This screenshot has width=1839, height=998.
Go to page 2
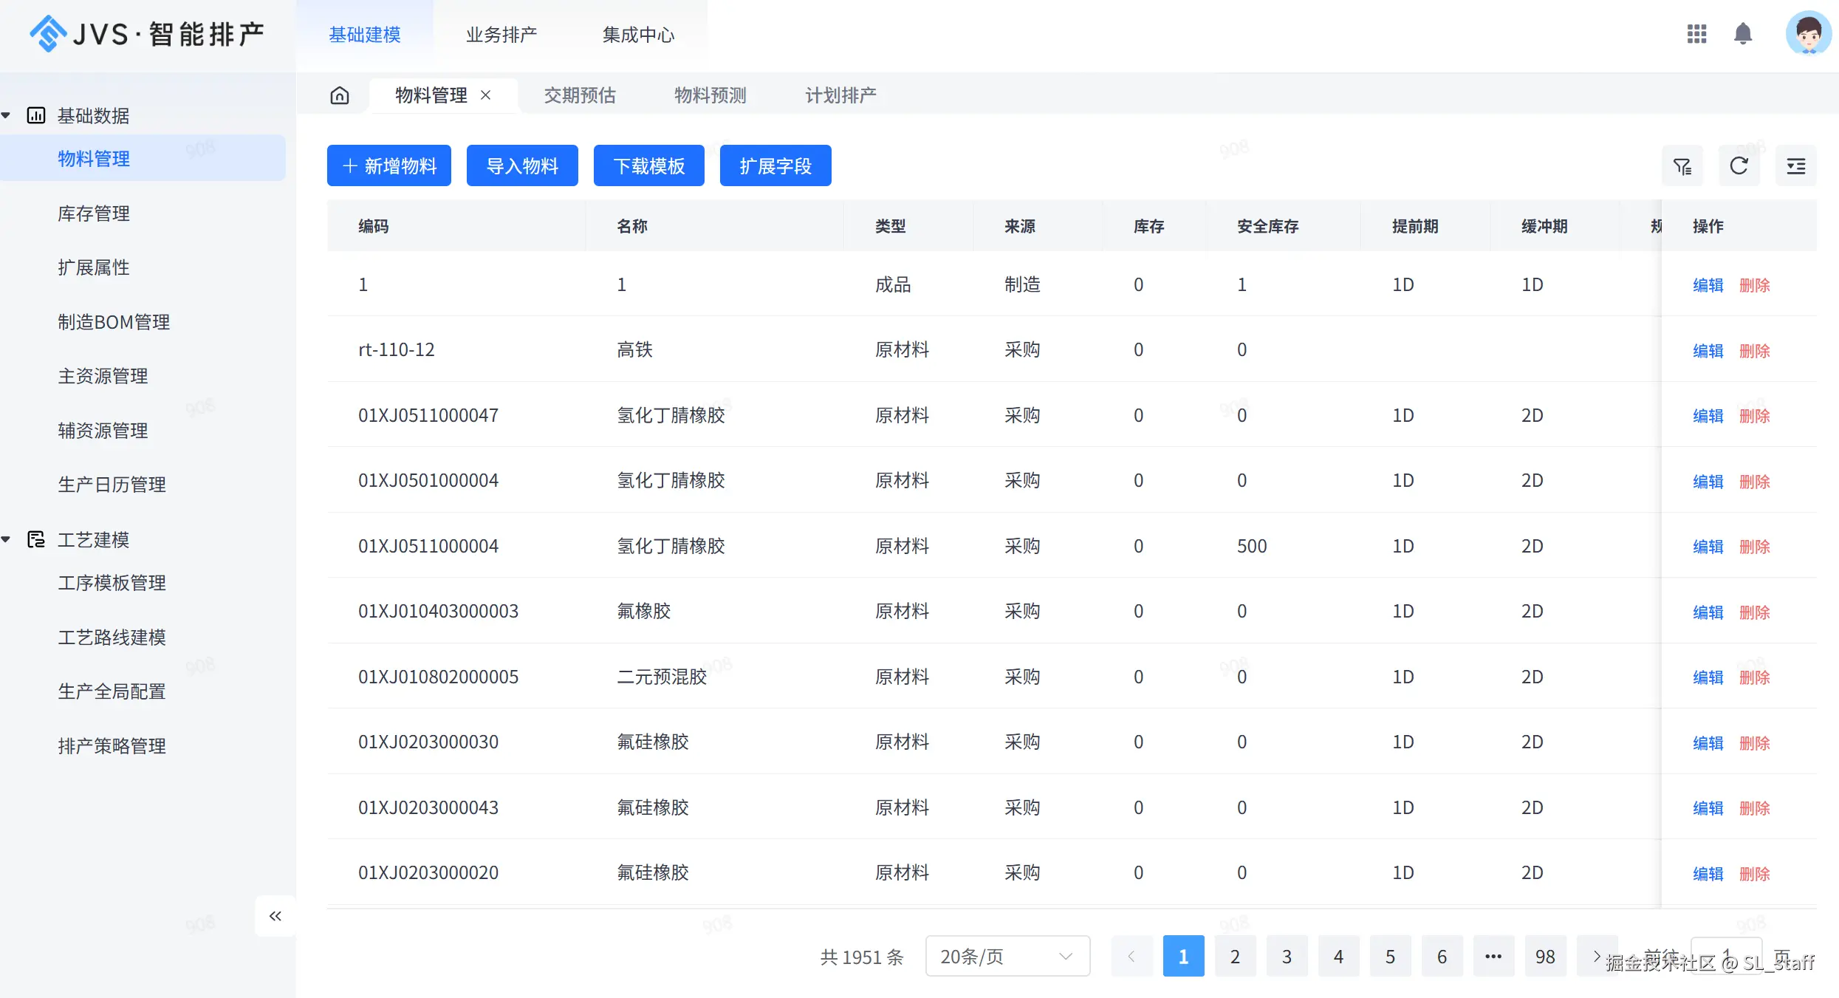pyautogui.click(x=1235, y=957)
